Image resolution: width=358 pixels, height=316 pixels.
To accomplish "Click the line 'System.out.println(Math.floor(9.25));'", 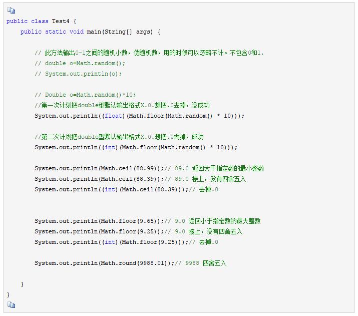I will 99,231.
